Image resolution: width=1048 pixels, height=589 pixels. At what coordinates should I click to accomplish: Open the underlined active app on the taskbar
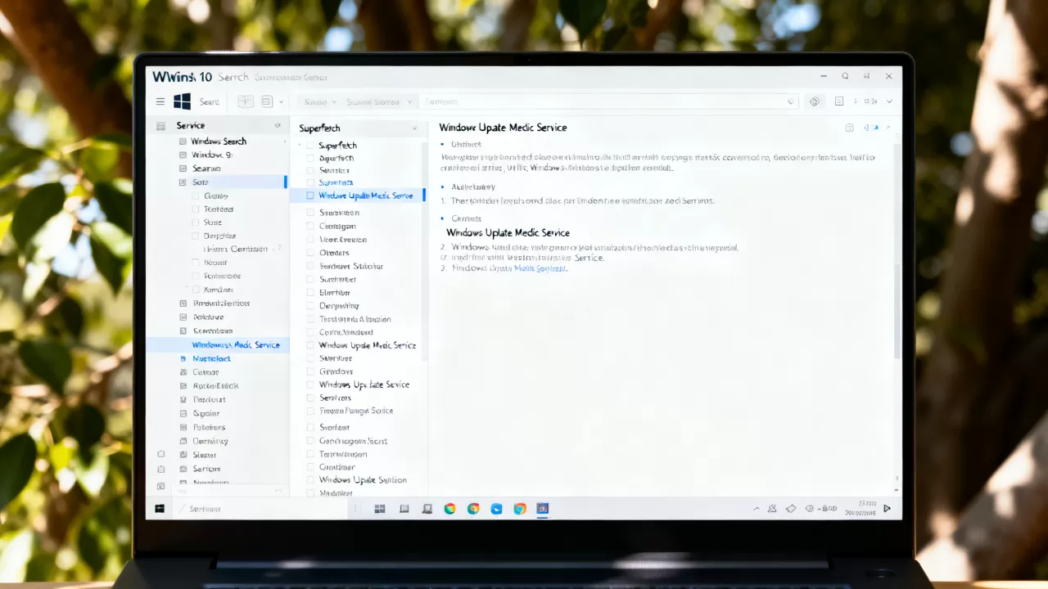point(542,509)
